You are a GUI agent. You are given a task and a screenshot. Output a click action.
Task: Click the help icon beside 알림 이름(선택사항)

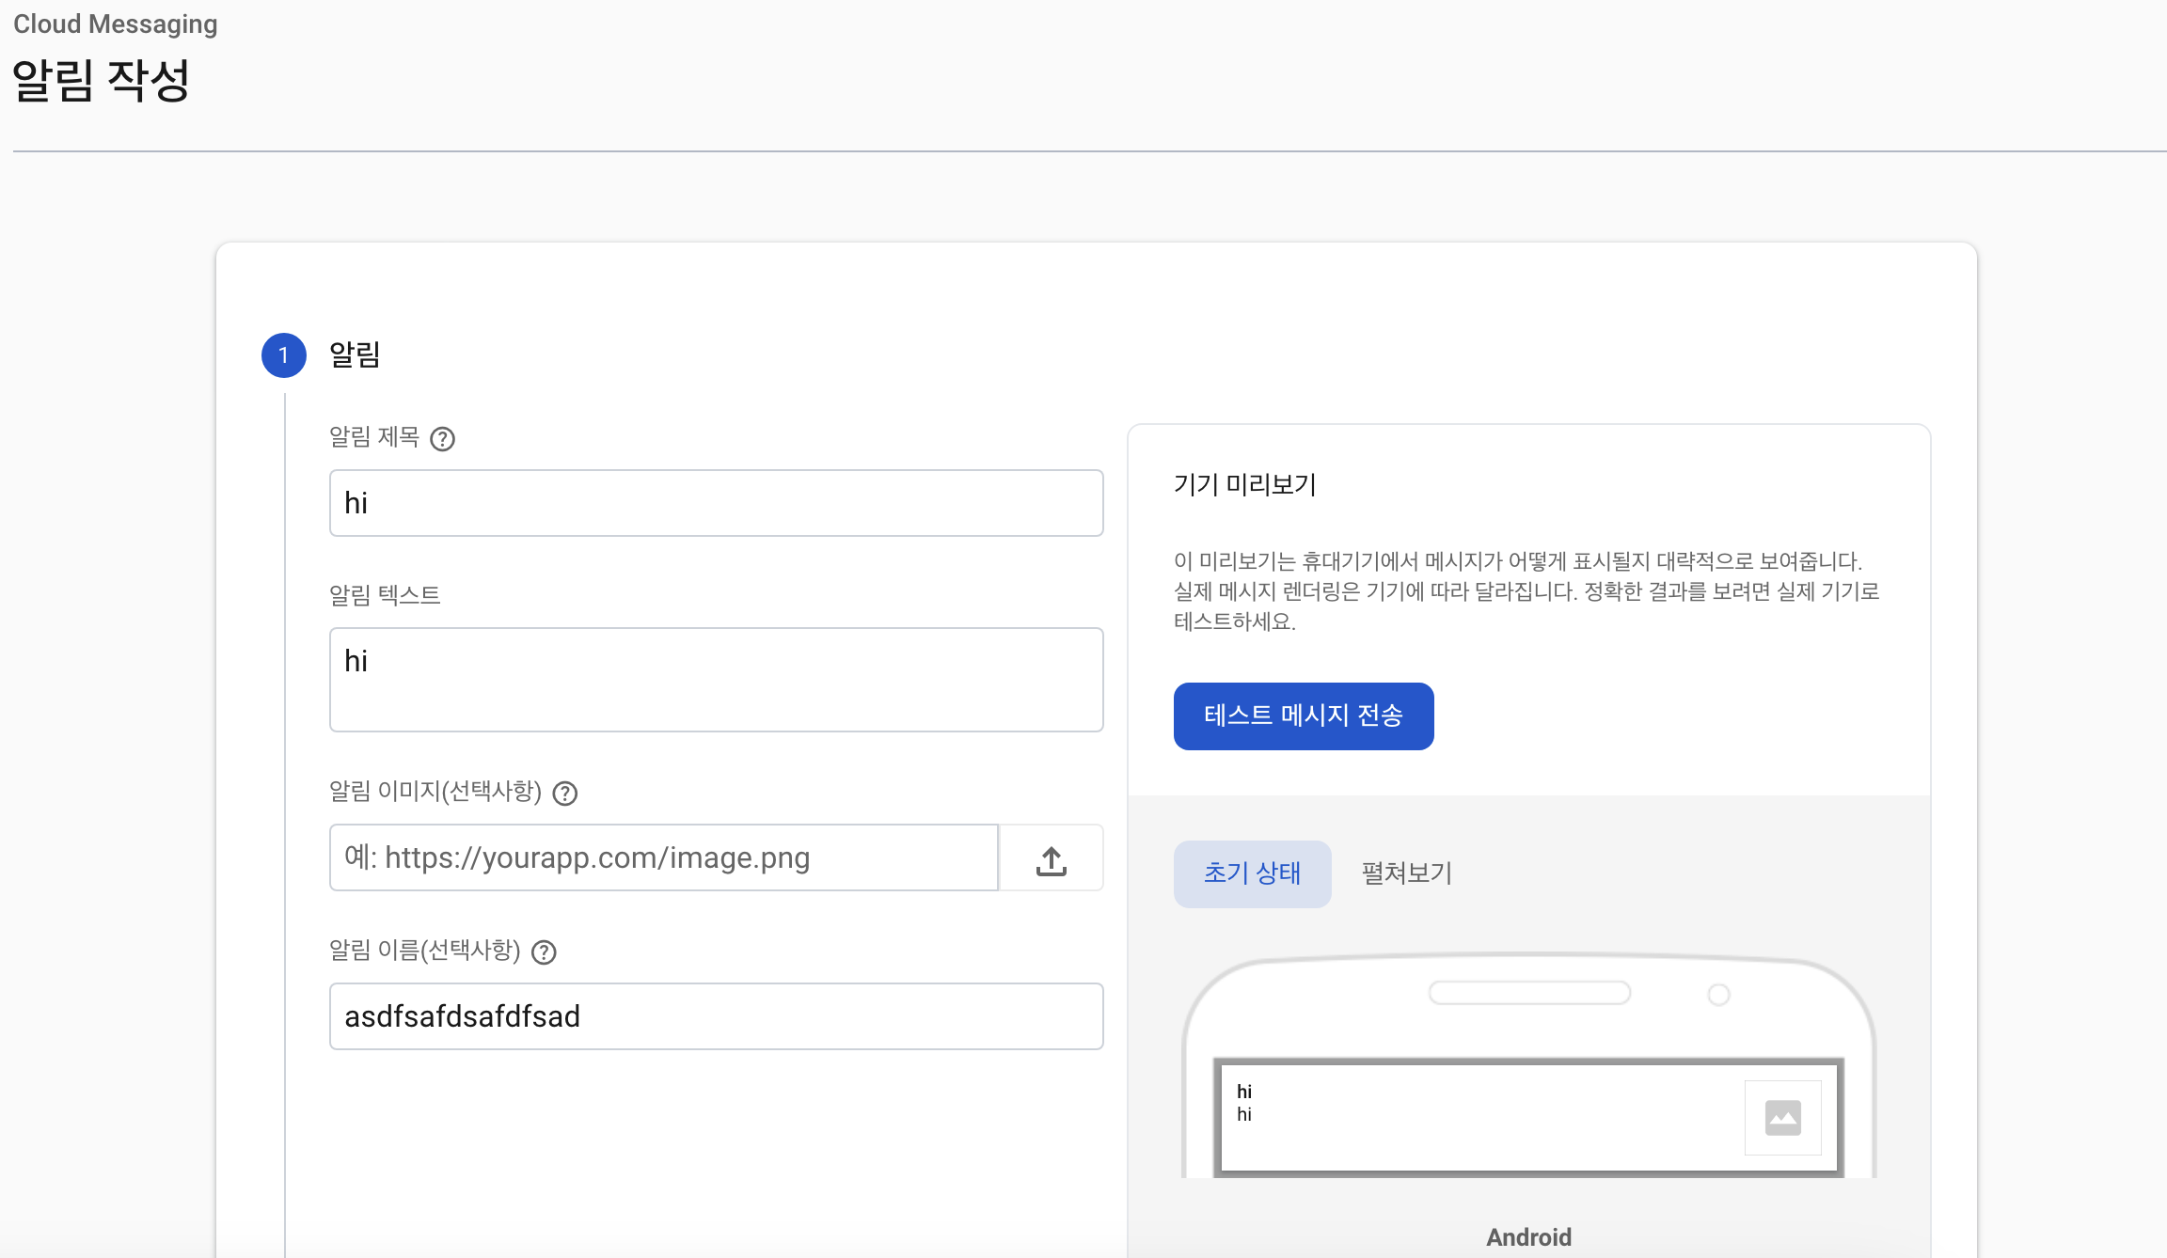click(544, 952)
